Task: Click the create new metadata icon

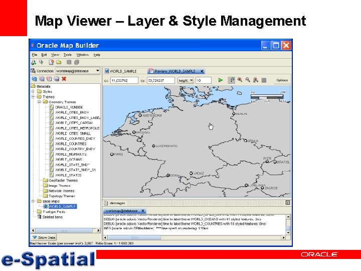Action: (51, 62)
